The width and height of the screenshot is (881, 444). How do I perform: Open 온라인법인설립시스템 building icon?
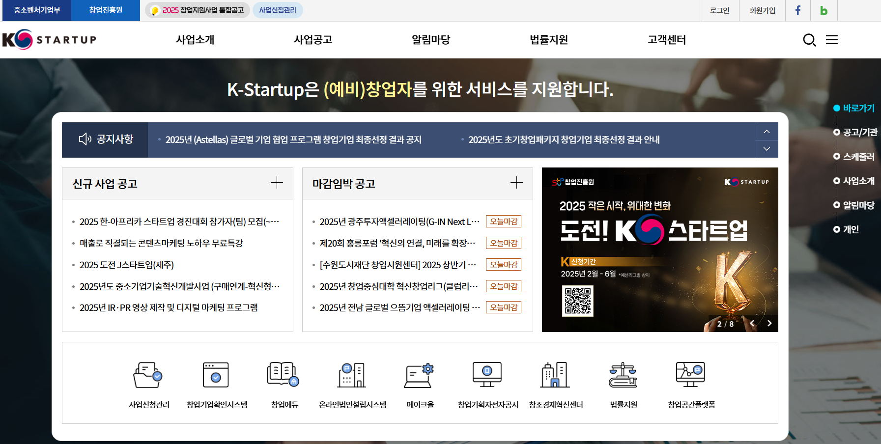(x=351, y=375)
